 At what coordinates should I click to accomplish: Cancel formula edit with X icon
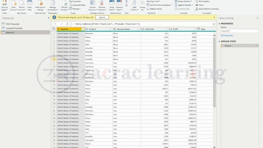(55, 24)
